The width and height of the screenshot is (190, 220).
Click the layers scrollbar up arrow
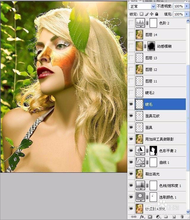tap(188, 21)
